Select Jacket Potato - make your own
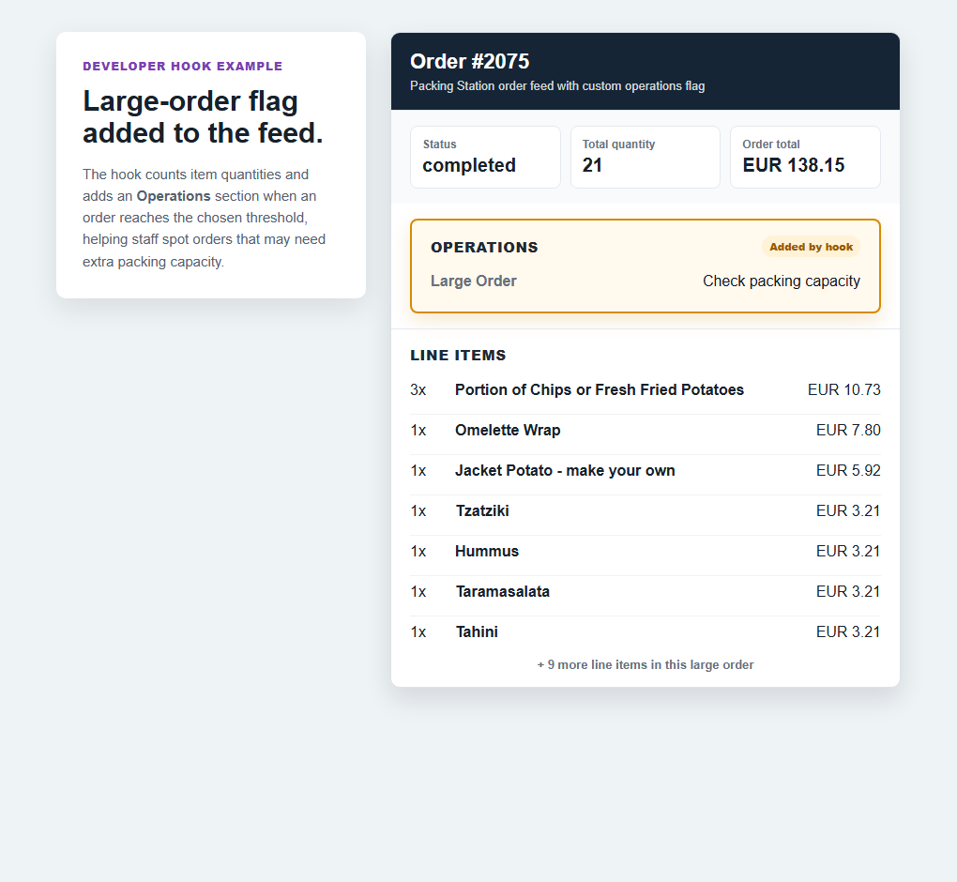Viewport: 957px width, 882px height. tap(646, 471)
